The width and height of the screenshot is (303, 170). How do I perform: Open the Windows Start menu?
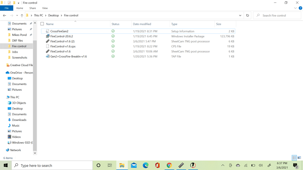6,165
